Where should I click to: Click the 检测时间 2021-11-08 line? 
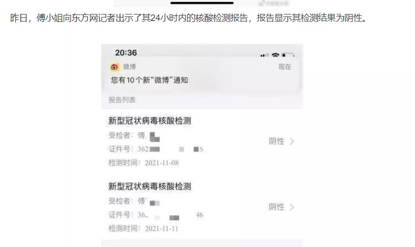tap(143, 163)
